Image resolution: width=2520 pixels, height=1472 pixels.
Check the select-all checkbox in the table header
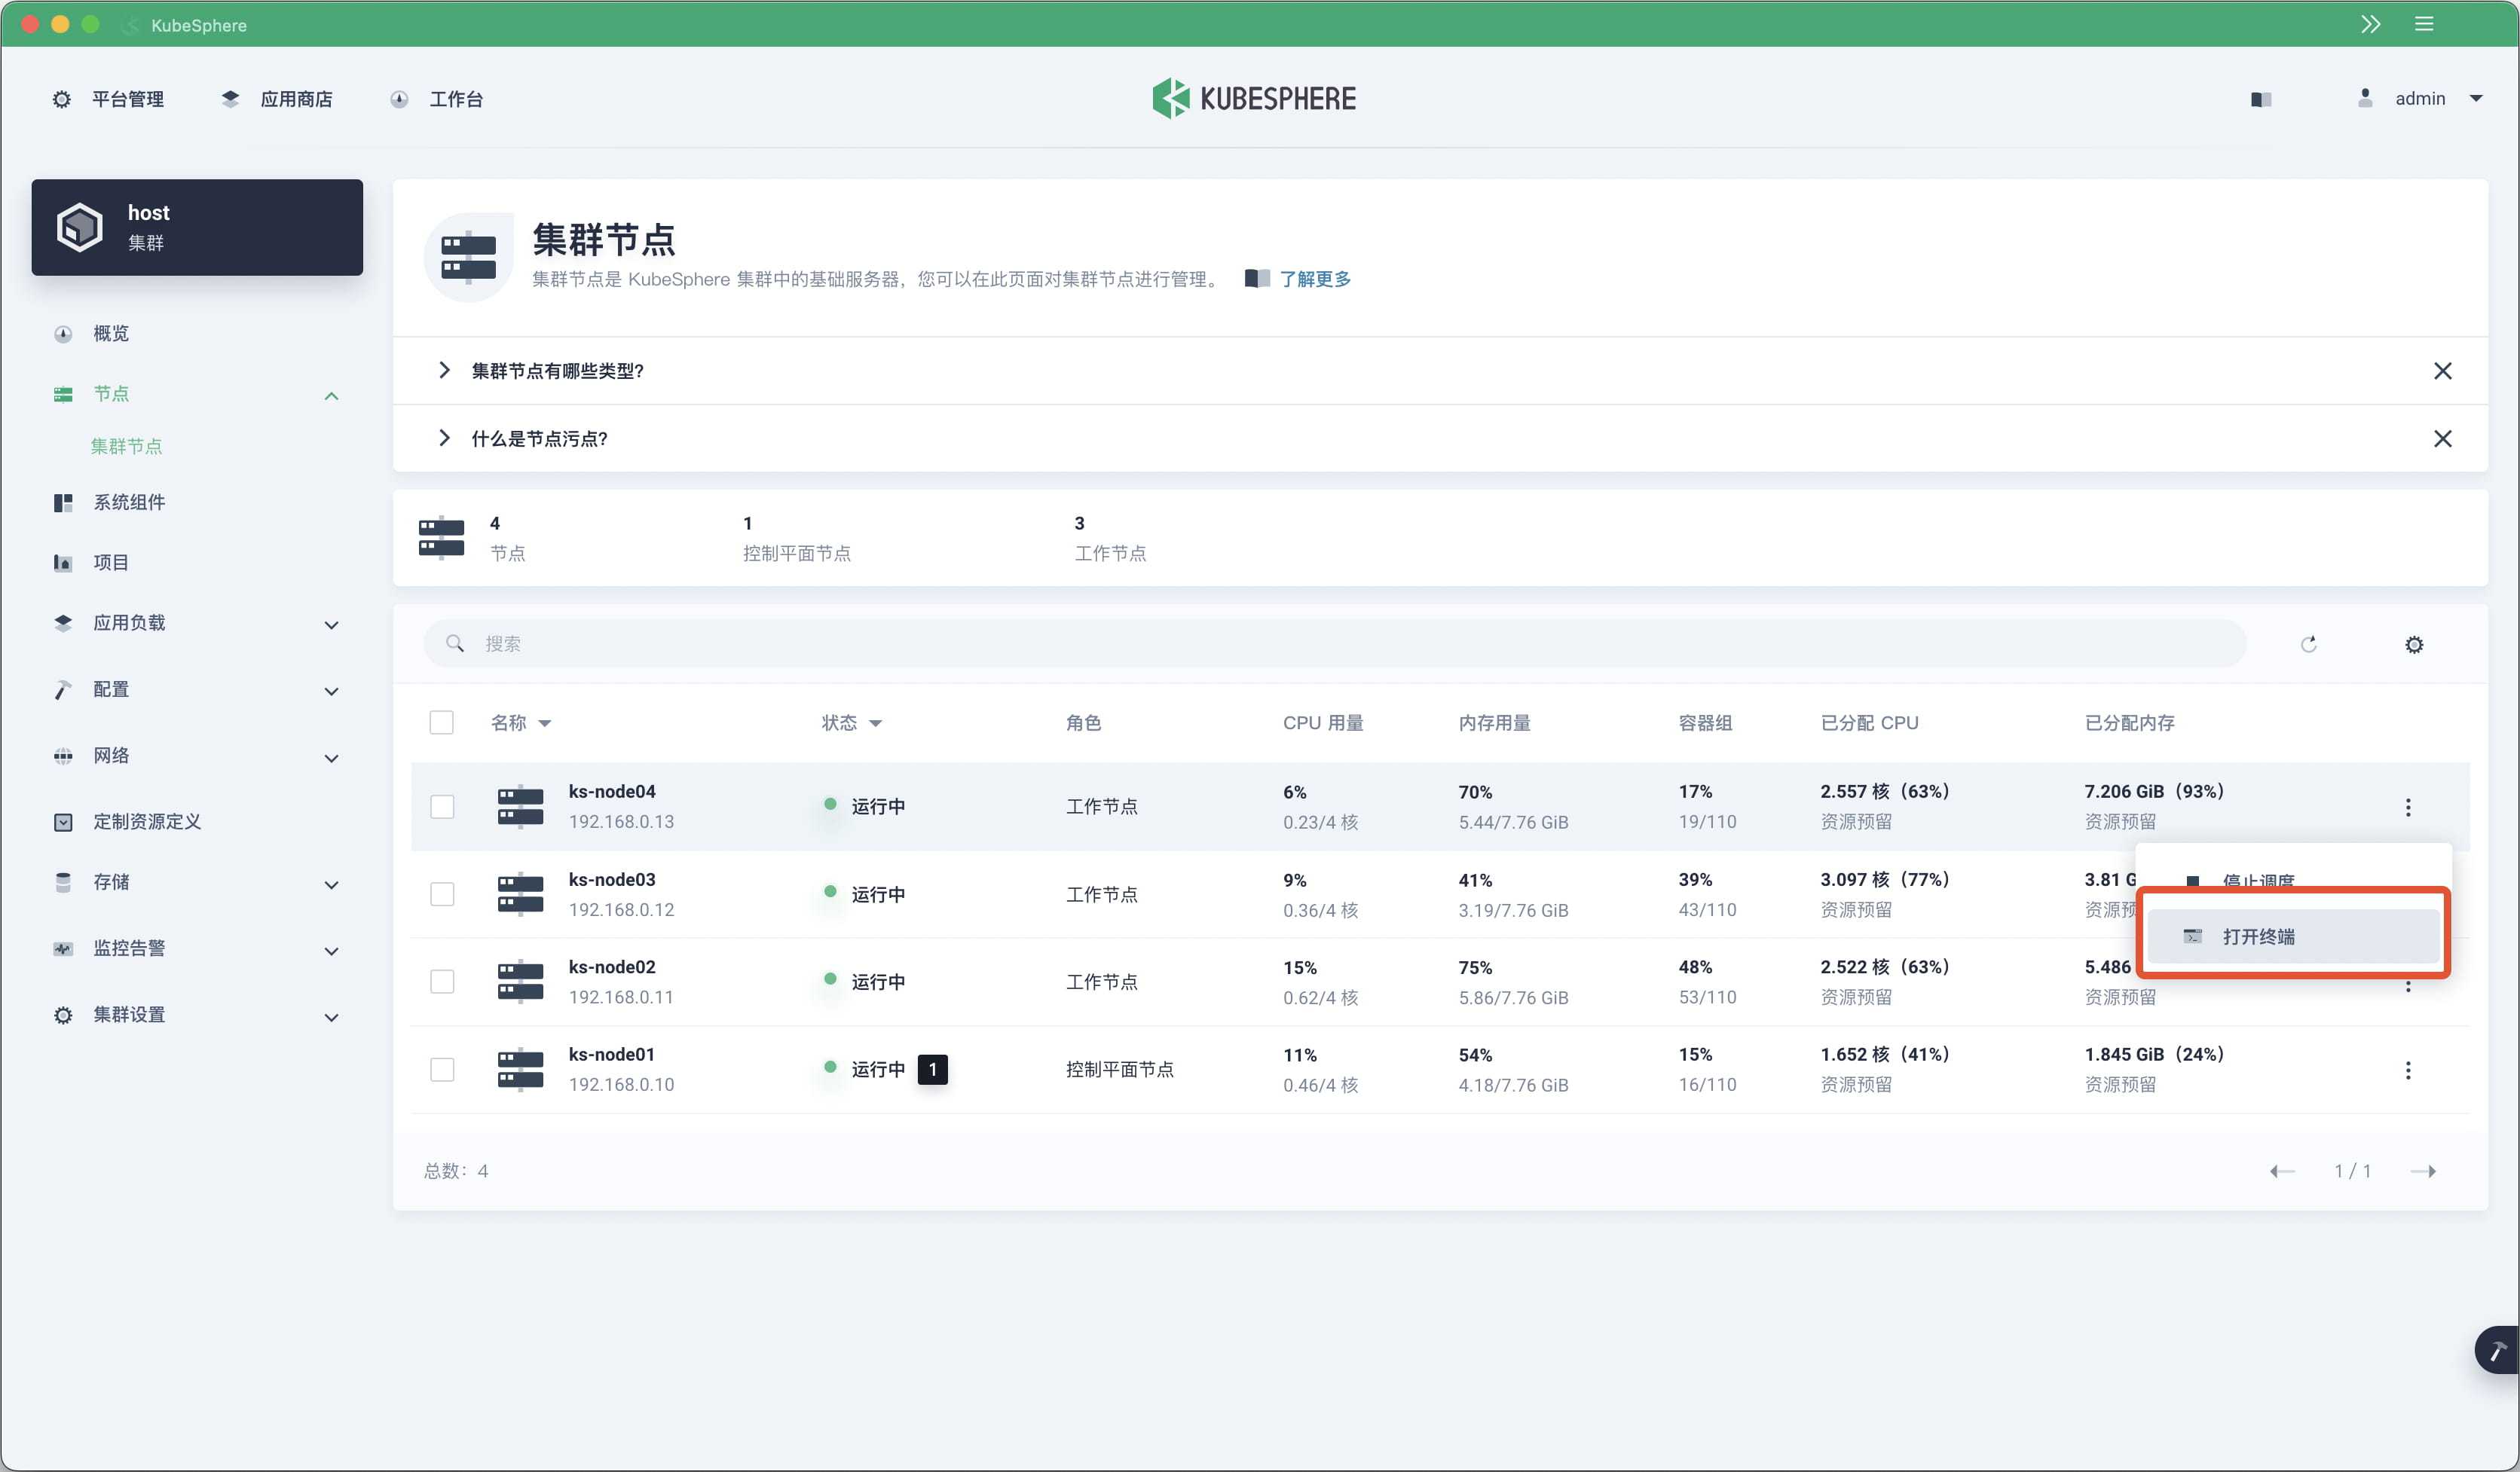pos(441,722)
